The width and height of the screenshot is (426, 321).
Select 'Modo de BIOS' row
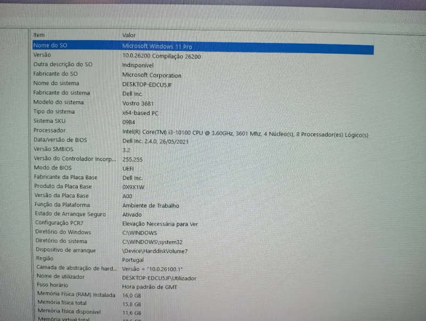tap(53, 168)
